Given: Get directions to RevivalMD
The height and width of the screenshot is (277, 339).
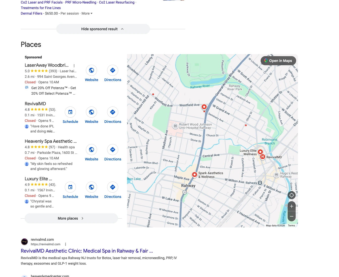Looking at the screenshot, I should pyautogui.click(x=113, y=112).
